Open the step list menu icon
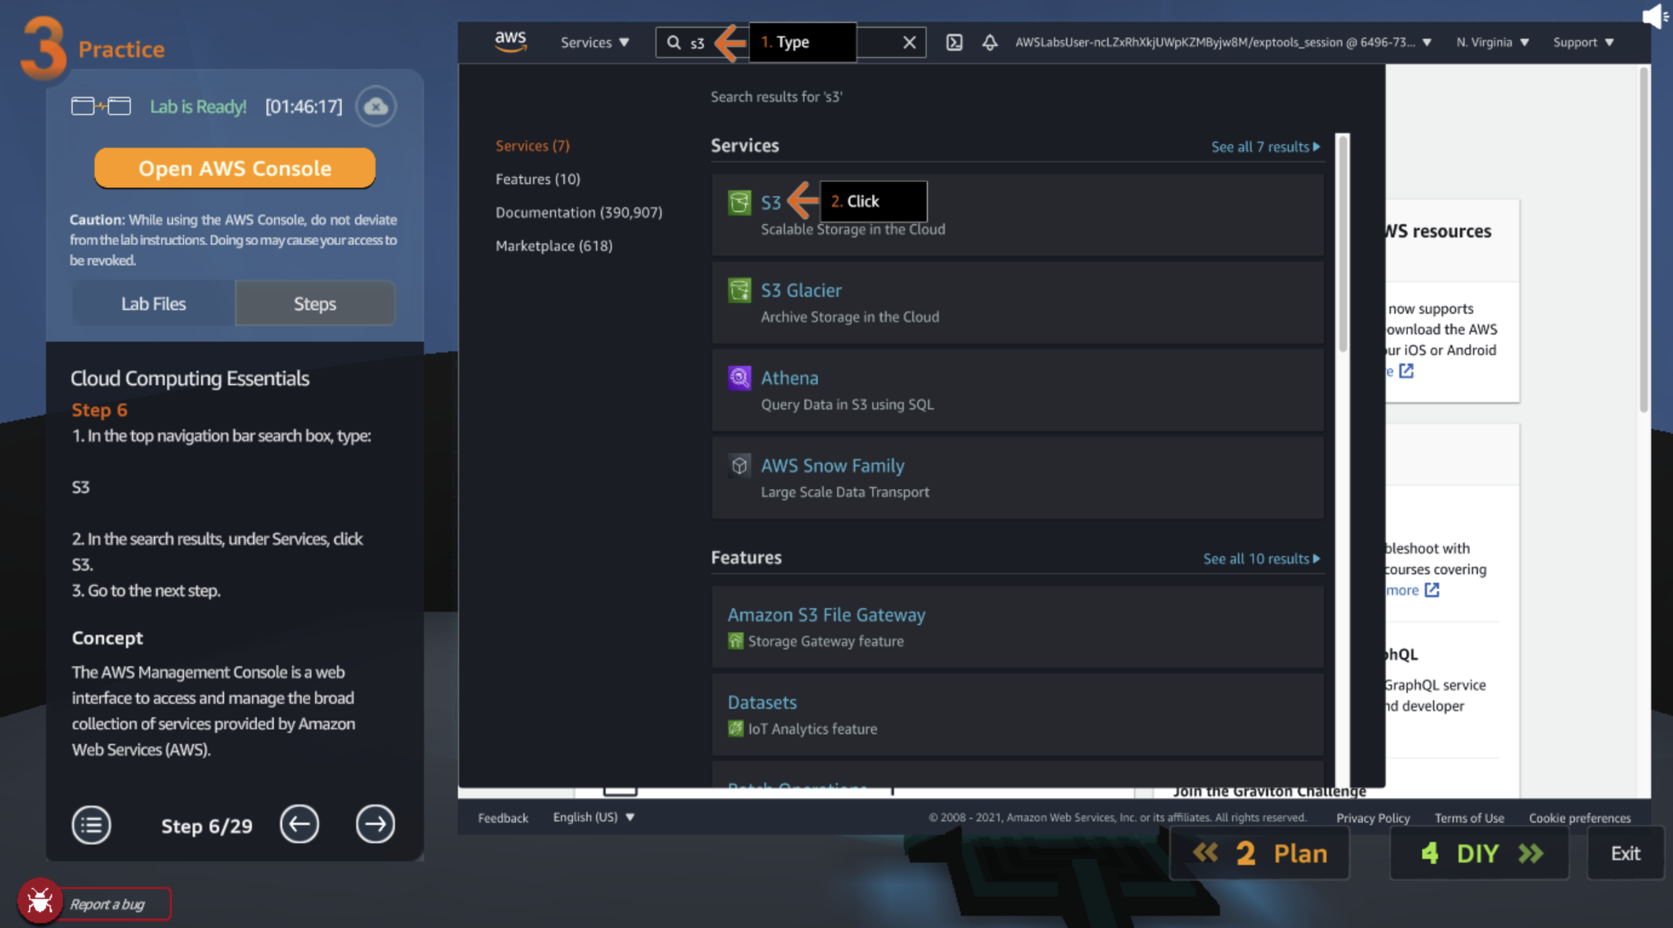Screen dimensions: 1673x928 tap(91, 825)
